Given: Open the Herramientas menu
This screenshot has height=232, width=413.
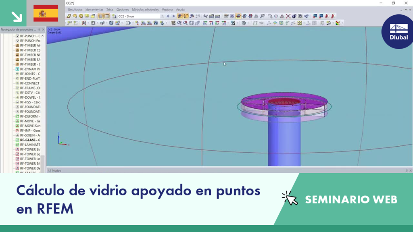Looking at the screenshot, I should 94,10.
